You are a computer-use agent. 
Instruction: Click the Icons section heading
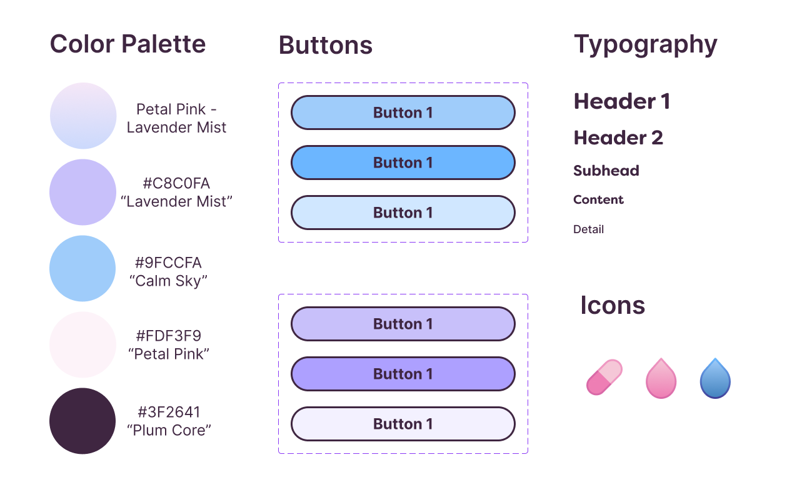point(613,305)
